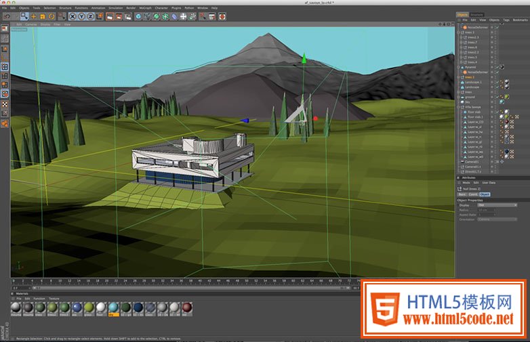The width and height of the screenshot is (530, 342).
Task: Click the Points mode icon in left palette
Action: click(x=5, y=67)
